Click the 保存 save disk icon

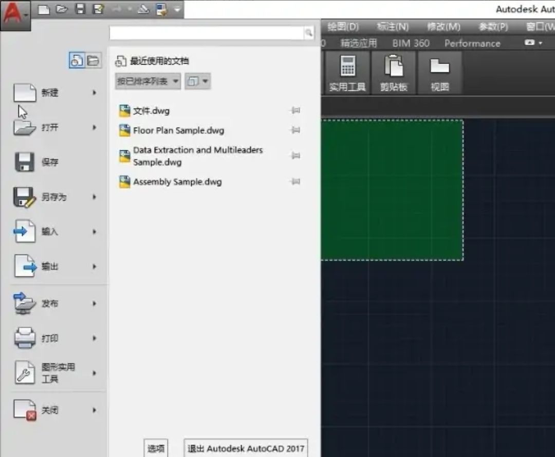[x=25, y=162]
